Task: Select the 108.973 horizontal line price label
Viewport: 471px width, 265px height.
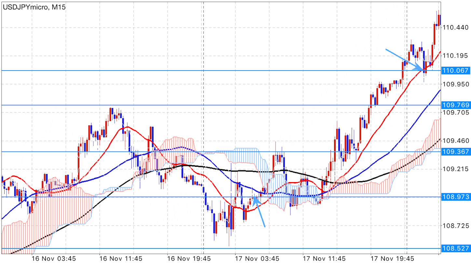Action: [456, 197]
